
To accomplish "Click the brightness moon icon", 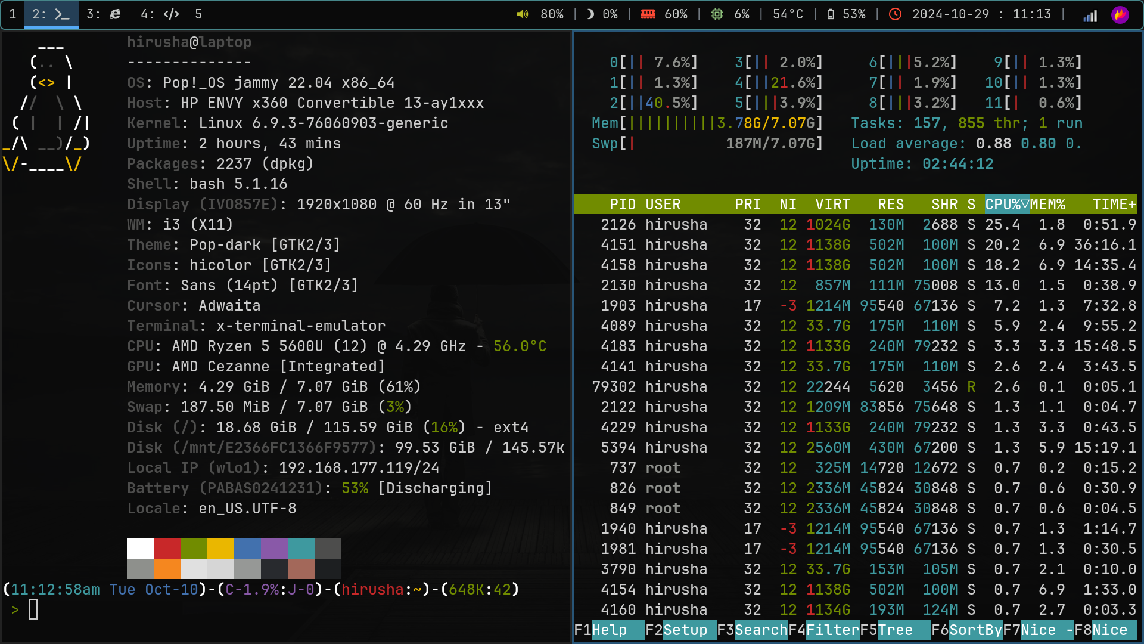I will point(590,14).
